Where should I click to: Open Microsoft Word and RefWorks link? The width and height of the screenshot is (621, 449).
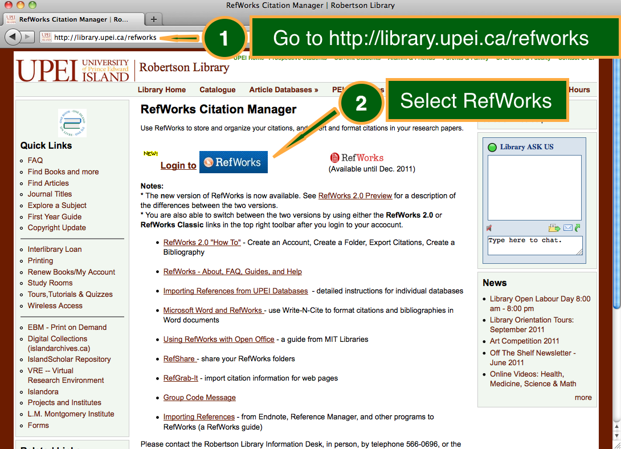click(214, 311)
